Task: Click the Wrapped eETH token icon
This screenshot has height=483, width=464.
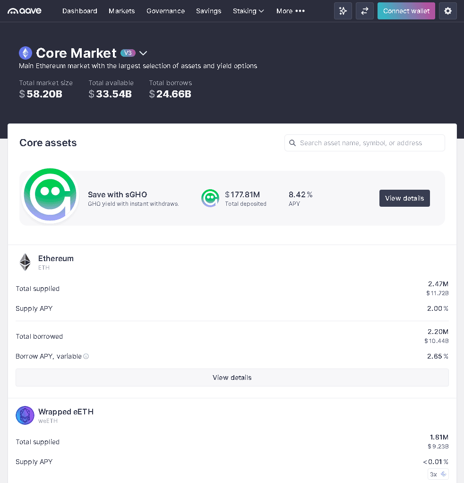Action: pyautogui.click(x=25, y=415)
